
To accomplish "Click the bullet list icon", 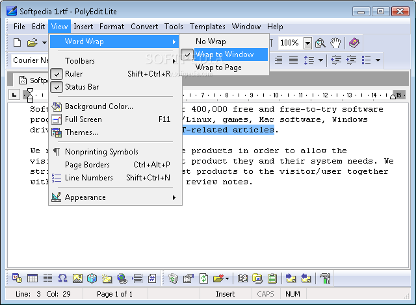I will [x=367, y=60].
